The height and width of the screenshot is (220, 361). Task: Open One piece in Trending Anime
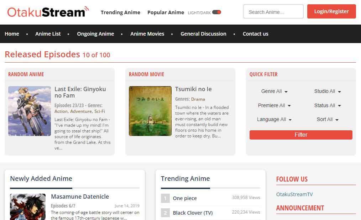[185, 198]
